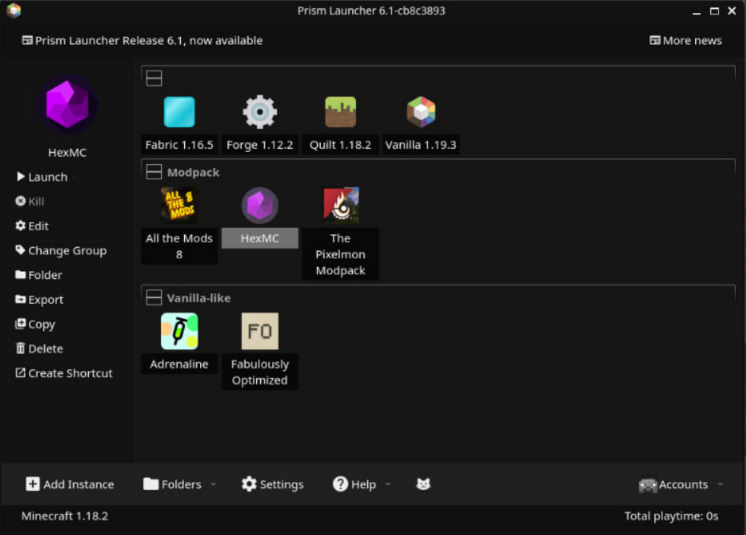Click More news button

coord(686,40)
